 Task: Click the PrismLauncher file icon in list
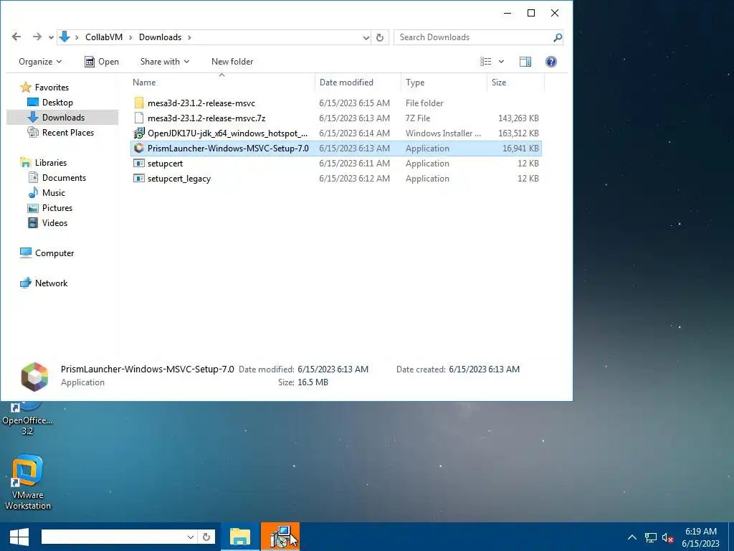click(138, 148)
